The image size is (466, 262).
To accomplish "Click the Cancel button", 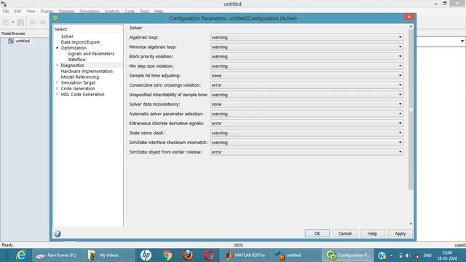I will (x=344, y=234).
